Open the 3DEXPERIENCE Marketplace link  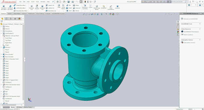coord(191,32)
